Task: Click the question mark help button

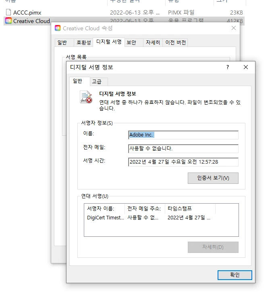Action: click(228, 67)
